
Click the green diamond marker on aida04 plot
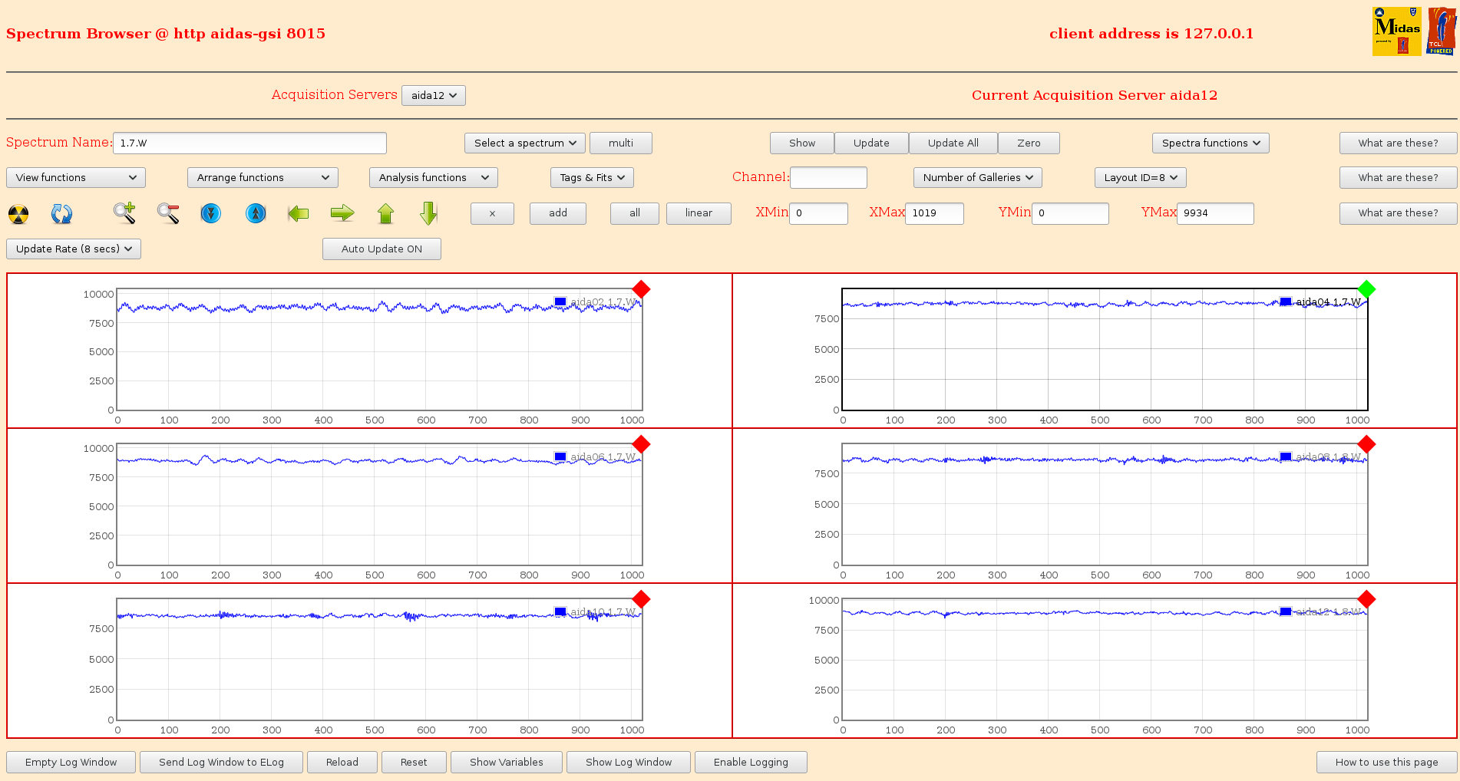1366,289
